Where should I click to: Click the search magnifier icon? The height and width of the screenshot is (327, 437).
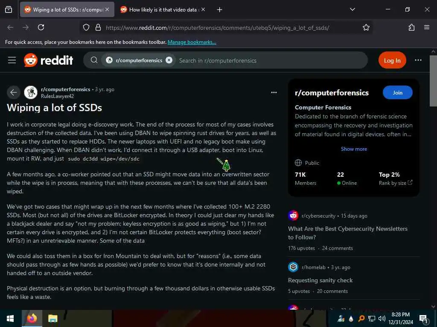pyautogui.click(x=94, y=60)
